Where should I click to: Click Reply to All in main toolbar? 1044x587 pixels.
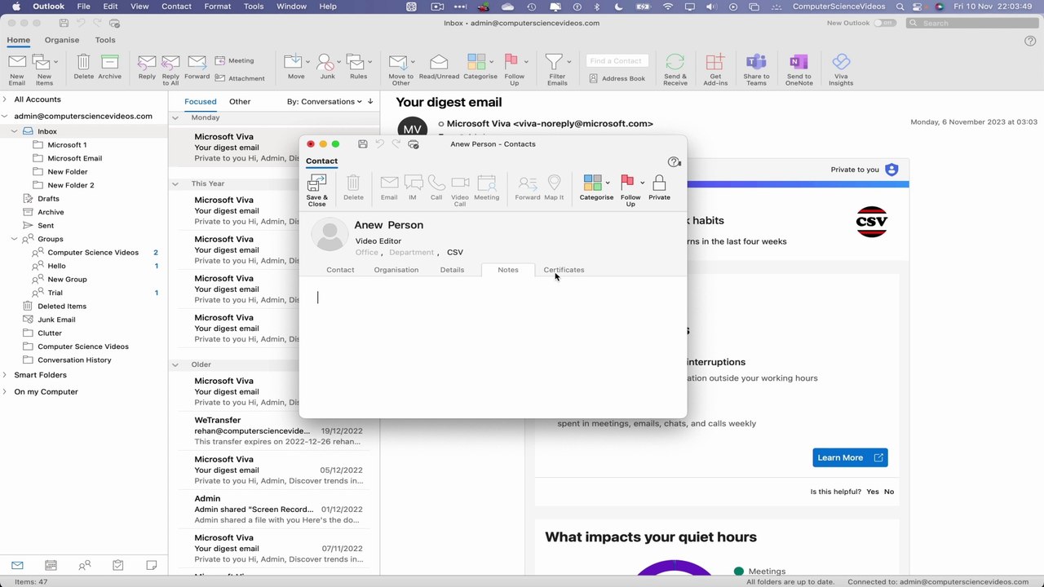[170, 70]
